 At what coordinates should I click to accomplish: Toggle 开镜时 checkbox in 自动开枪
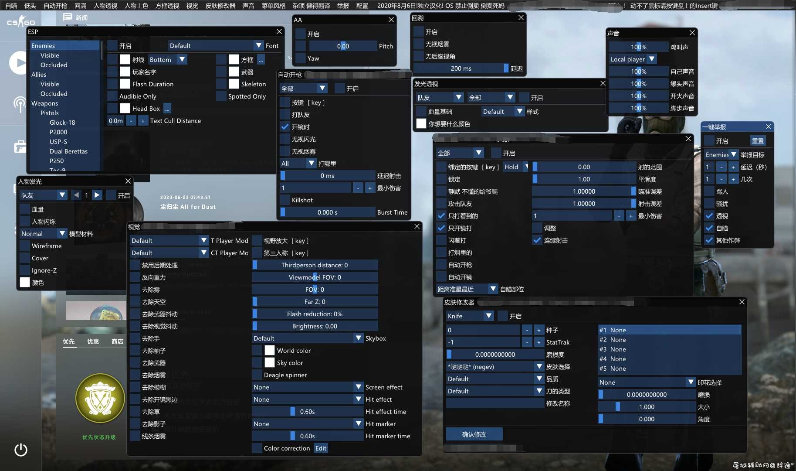coord(285,127)
